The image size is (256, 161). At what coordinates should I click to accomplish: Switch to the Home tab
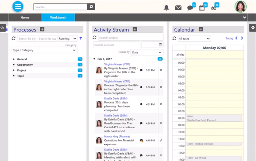pos(25,17)
